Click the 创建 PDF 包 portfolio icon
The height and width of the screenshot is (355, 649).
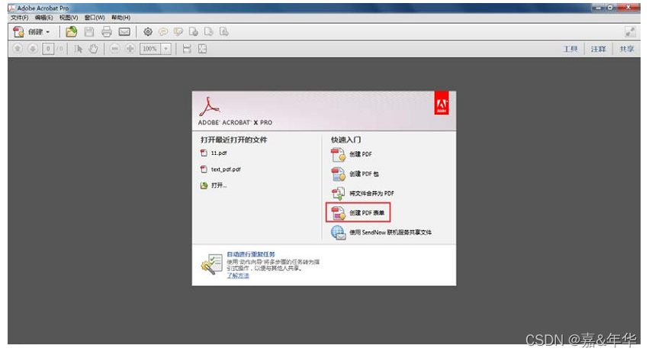pyautogui.click(x=338, y=174)
